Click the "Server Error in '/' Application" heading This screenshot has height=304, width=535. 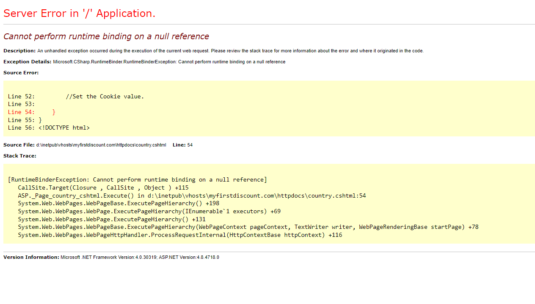80,14
